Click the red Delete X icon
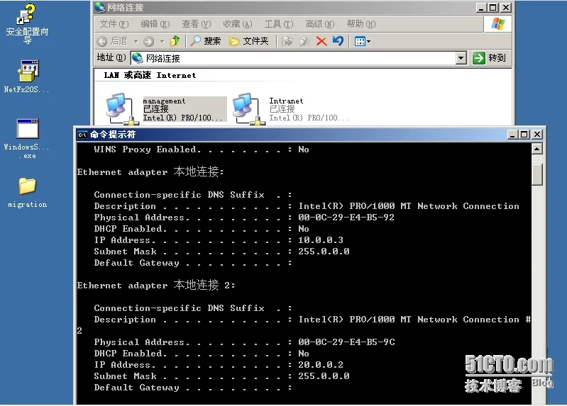Image resolution: width=567 pixels, height=406 pixels. [x=321, y=41]
